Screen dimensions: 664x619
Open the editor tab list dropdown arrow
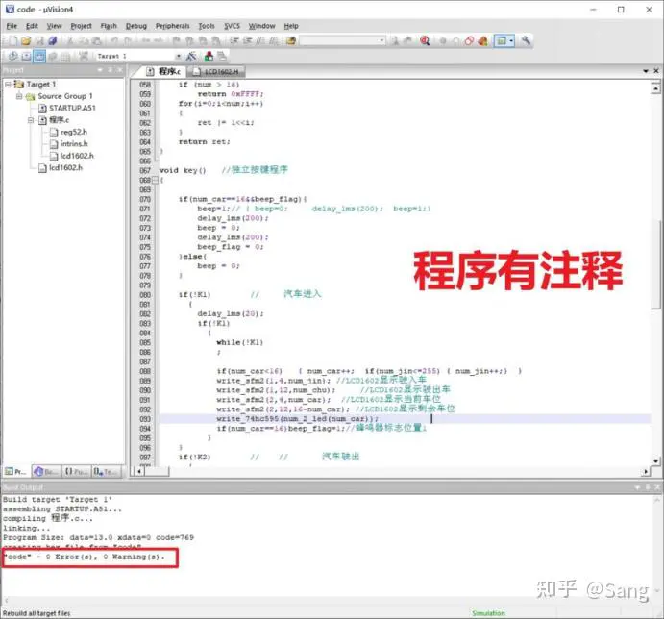pyautogui.click(x=646, y=71)
